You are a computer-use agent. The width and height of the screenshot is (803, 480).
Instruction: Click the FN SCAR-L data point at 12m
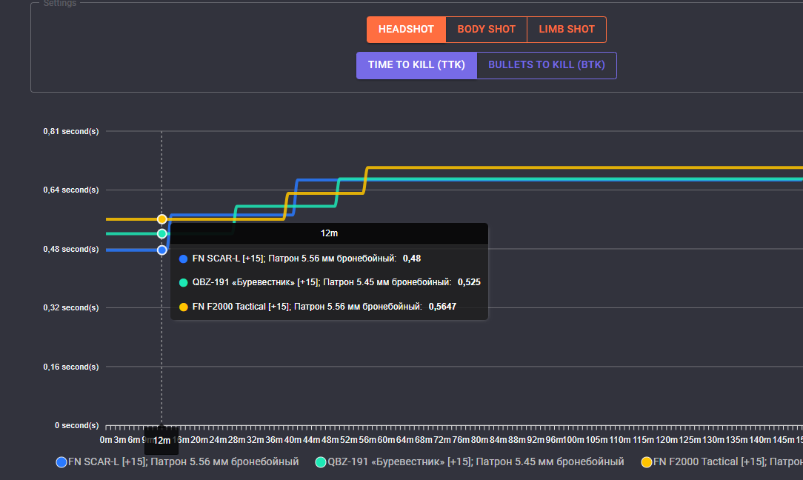pyautogui.click(x=161, y=250)
